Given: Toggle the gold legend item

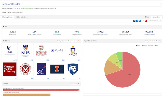Looking at the screenshot, I should click(156, 46).
